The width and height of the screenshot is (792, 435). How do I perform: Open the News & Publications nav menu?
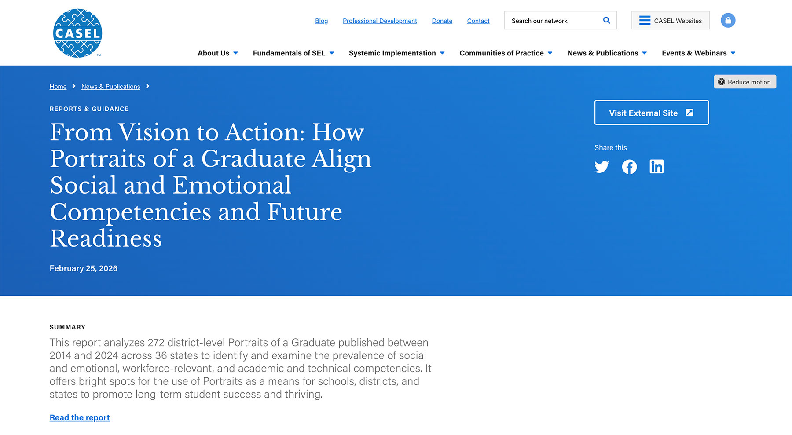point(607,53)
